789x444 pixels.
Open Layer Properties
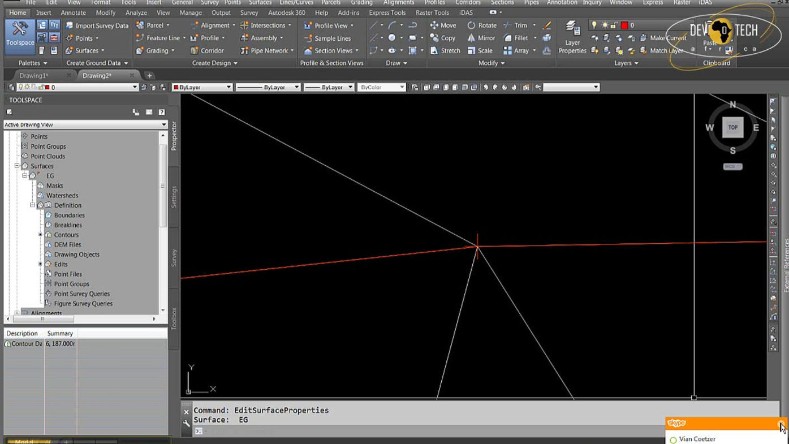point(572,38)
